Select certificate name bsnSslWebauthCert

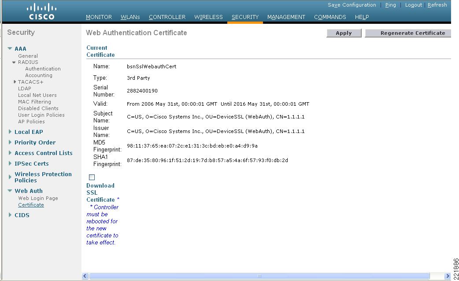tap(152, 67)
